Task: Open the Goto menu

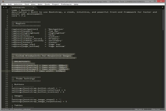Action: pyautogui.click(x=40, y=4)
